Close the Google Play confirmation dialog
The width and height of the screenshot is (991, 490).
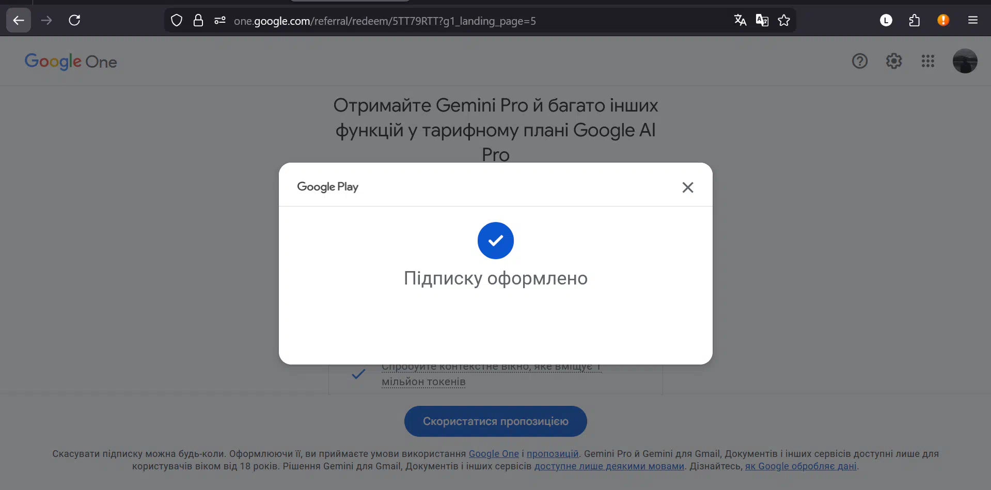(687, 187)
